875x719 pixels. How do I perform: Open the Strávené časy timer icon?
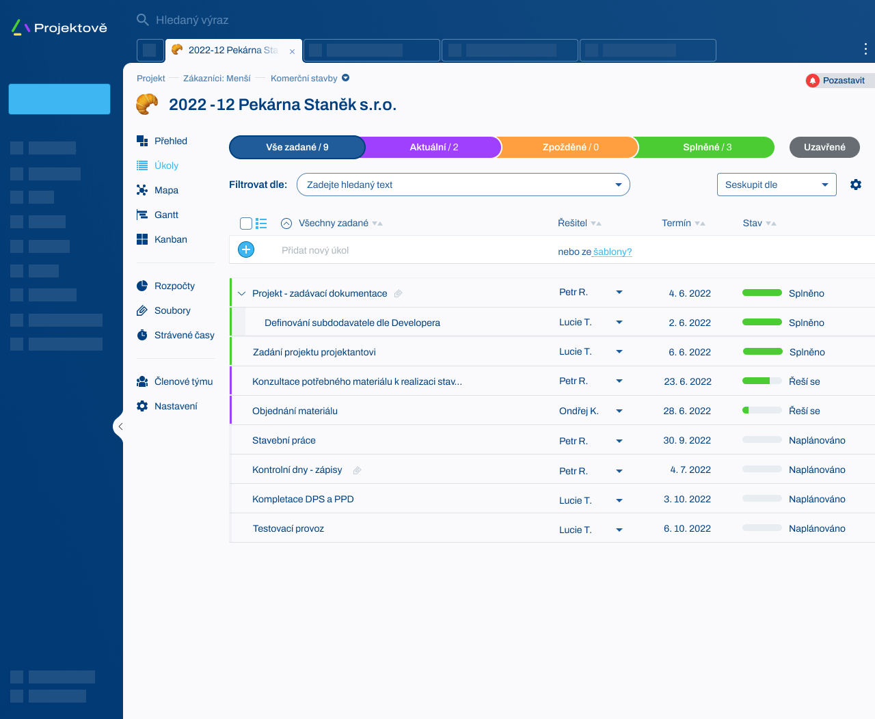coord(142,335)
